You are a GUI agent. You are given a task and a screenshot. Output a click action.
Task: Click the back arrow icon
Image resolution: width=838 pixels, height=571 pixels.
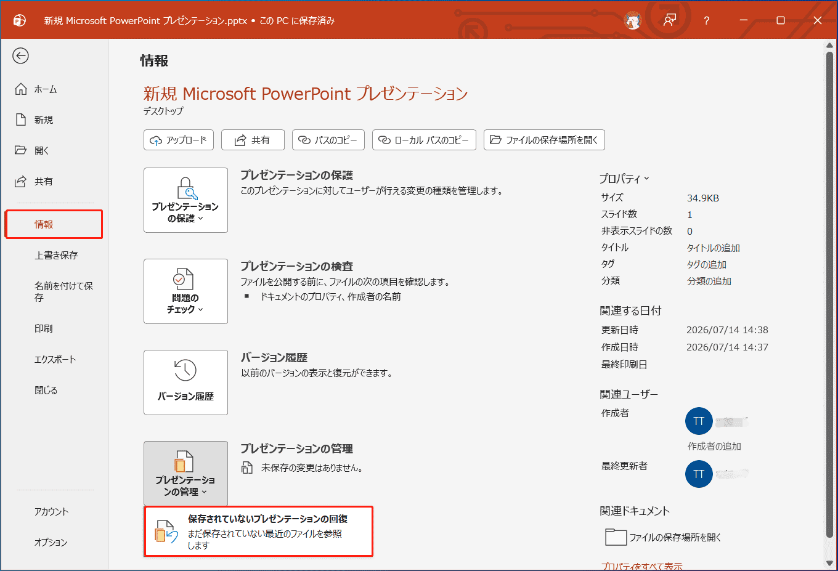click(20, 56)
